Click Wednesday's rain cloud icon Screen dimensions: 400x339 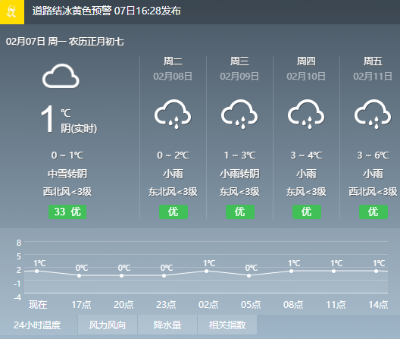239,114
